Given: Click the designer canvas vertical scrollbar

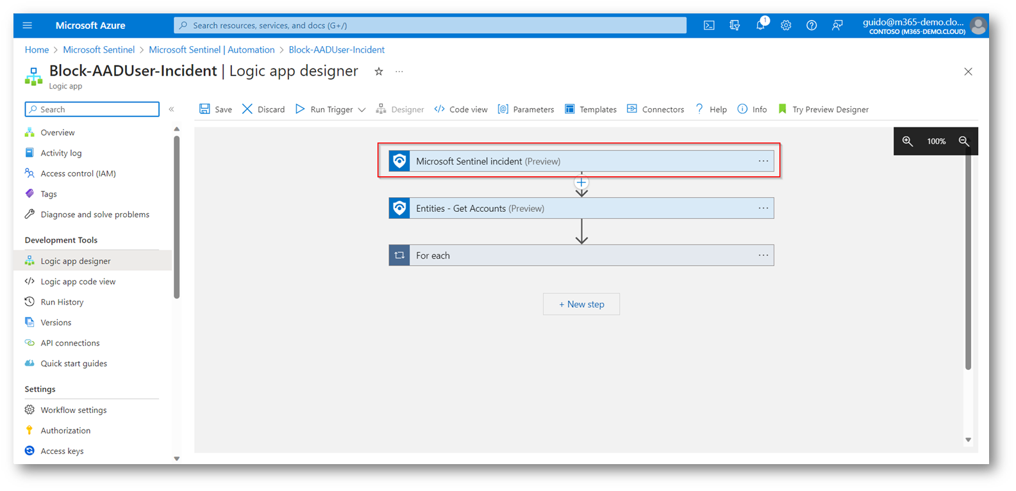Looking at the screenshot, I should (968, 259).
